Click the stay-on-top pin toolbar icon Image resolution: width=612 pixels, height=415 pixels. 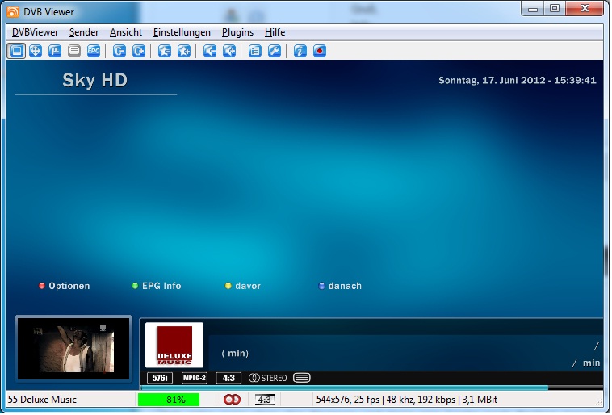tap(55, 51)
